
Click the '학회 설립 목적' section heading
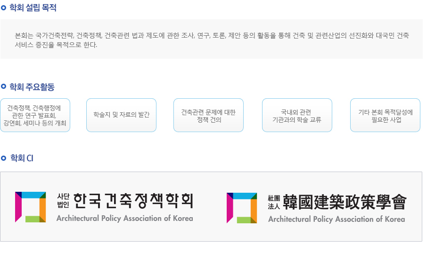pyautogui.click(x=33, y=8)
